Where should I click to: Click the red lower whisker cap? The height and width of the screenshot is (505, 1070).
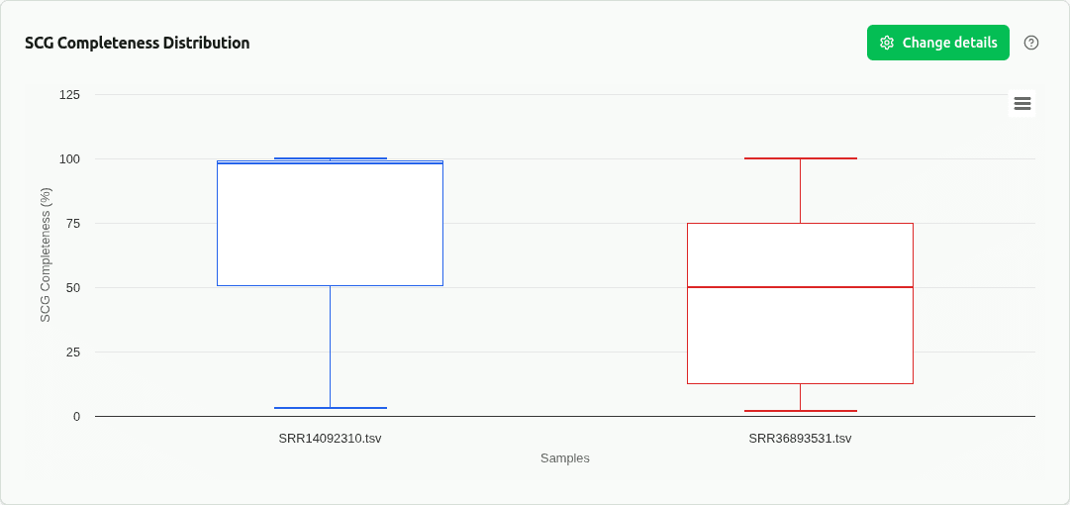[x=800, y=411]
